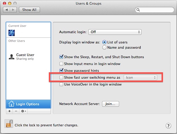Select the current user's snowflake avatar

11,33
